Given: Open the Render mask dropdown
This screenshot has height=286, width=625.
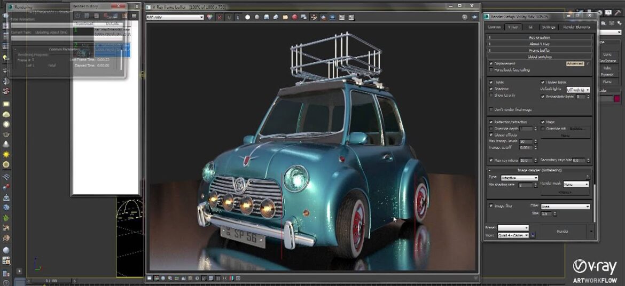Looking at the screenshot, I should (576, 184).
